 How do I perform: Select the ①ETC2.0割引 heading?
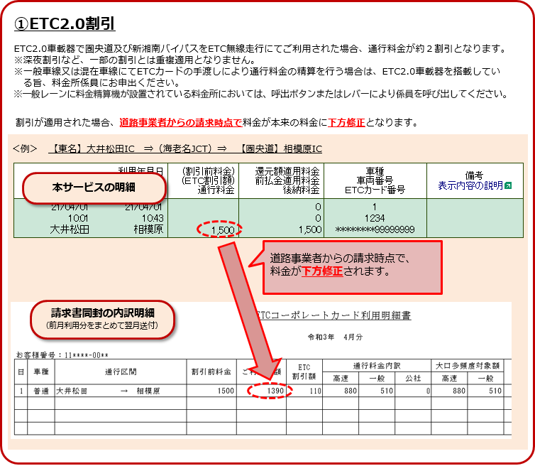pos(65,23)
